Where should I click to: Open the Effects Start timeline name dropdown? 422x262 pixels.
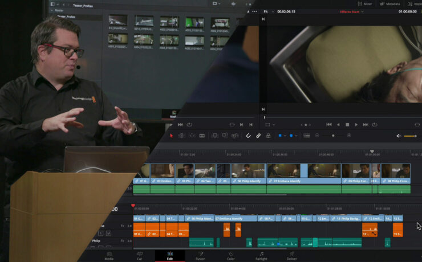pyautogui.click(x=352, y=11)
